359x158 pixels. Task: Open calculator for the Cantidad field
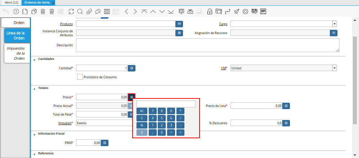(x=131, y=68)
